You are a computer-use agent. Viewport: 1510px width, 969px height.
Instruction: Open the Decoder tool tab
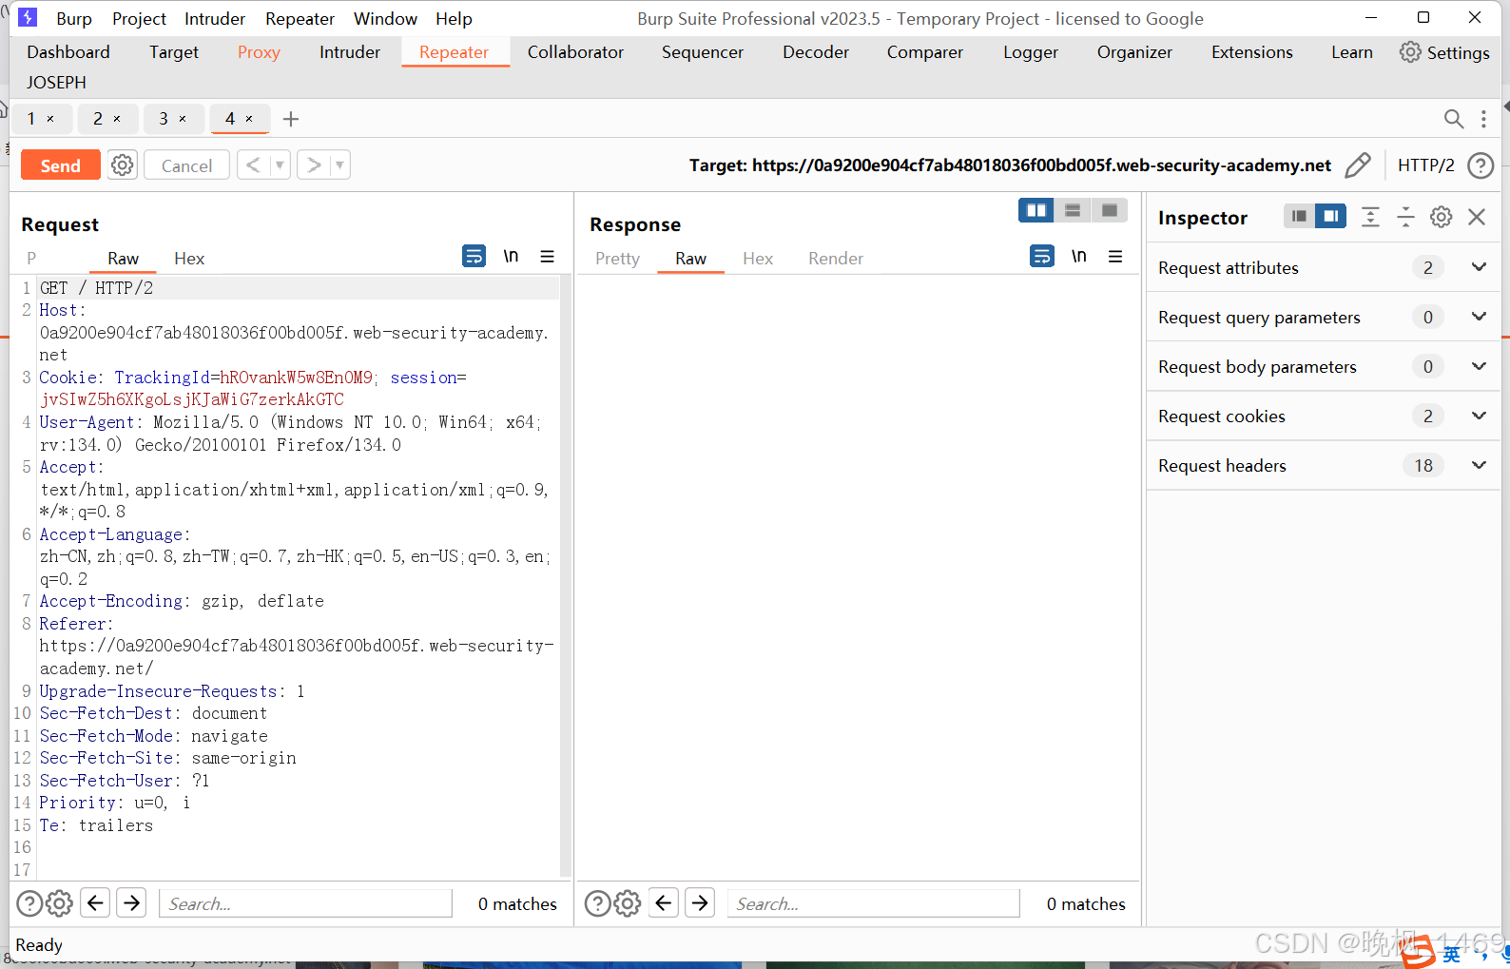[x=816, y=52]
